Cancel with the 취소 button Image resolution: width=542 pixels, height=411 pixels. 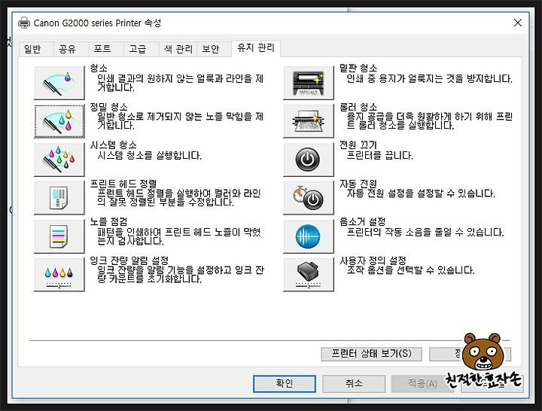click(354, 384)
